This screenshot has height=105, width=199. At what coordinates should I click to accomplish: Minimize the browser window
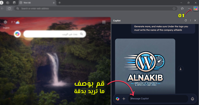click(x=181, y=3)
